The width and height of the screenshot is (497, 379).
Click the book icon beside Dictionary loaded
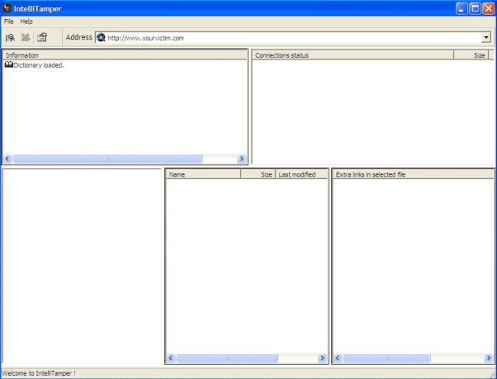[9, 64]
